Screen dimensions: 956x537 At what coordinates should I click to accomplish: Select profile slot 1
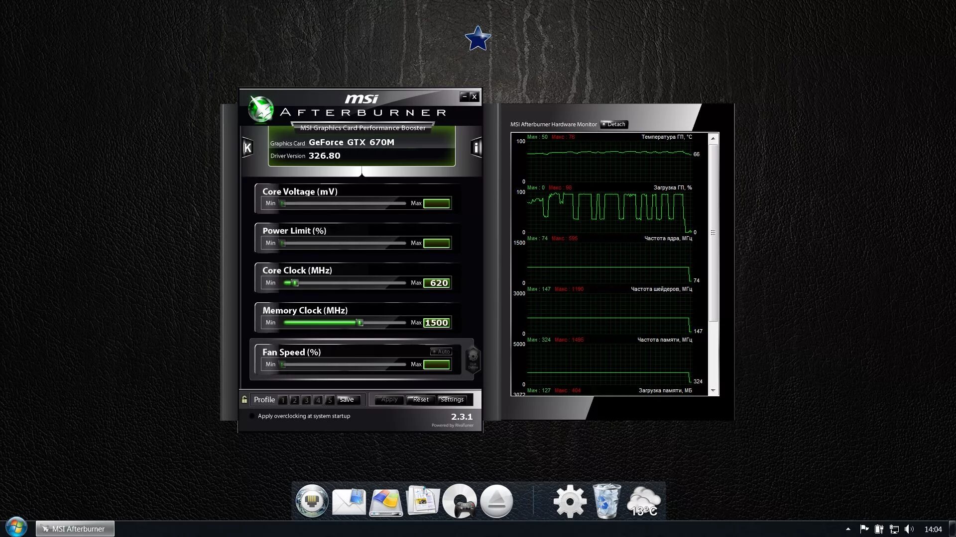(283, 400)
